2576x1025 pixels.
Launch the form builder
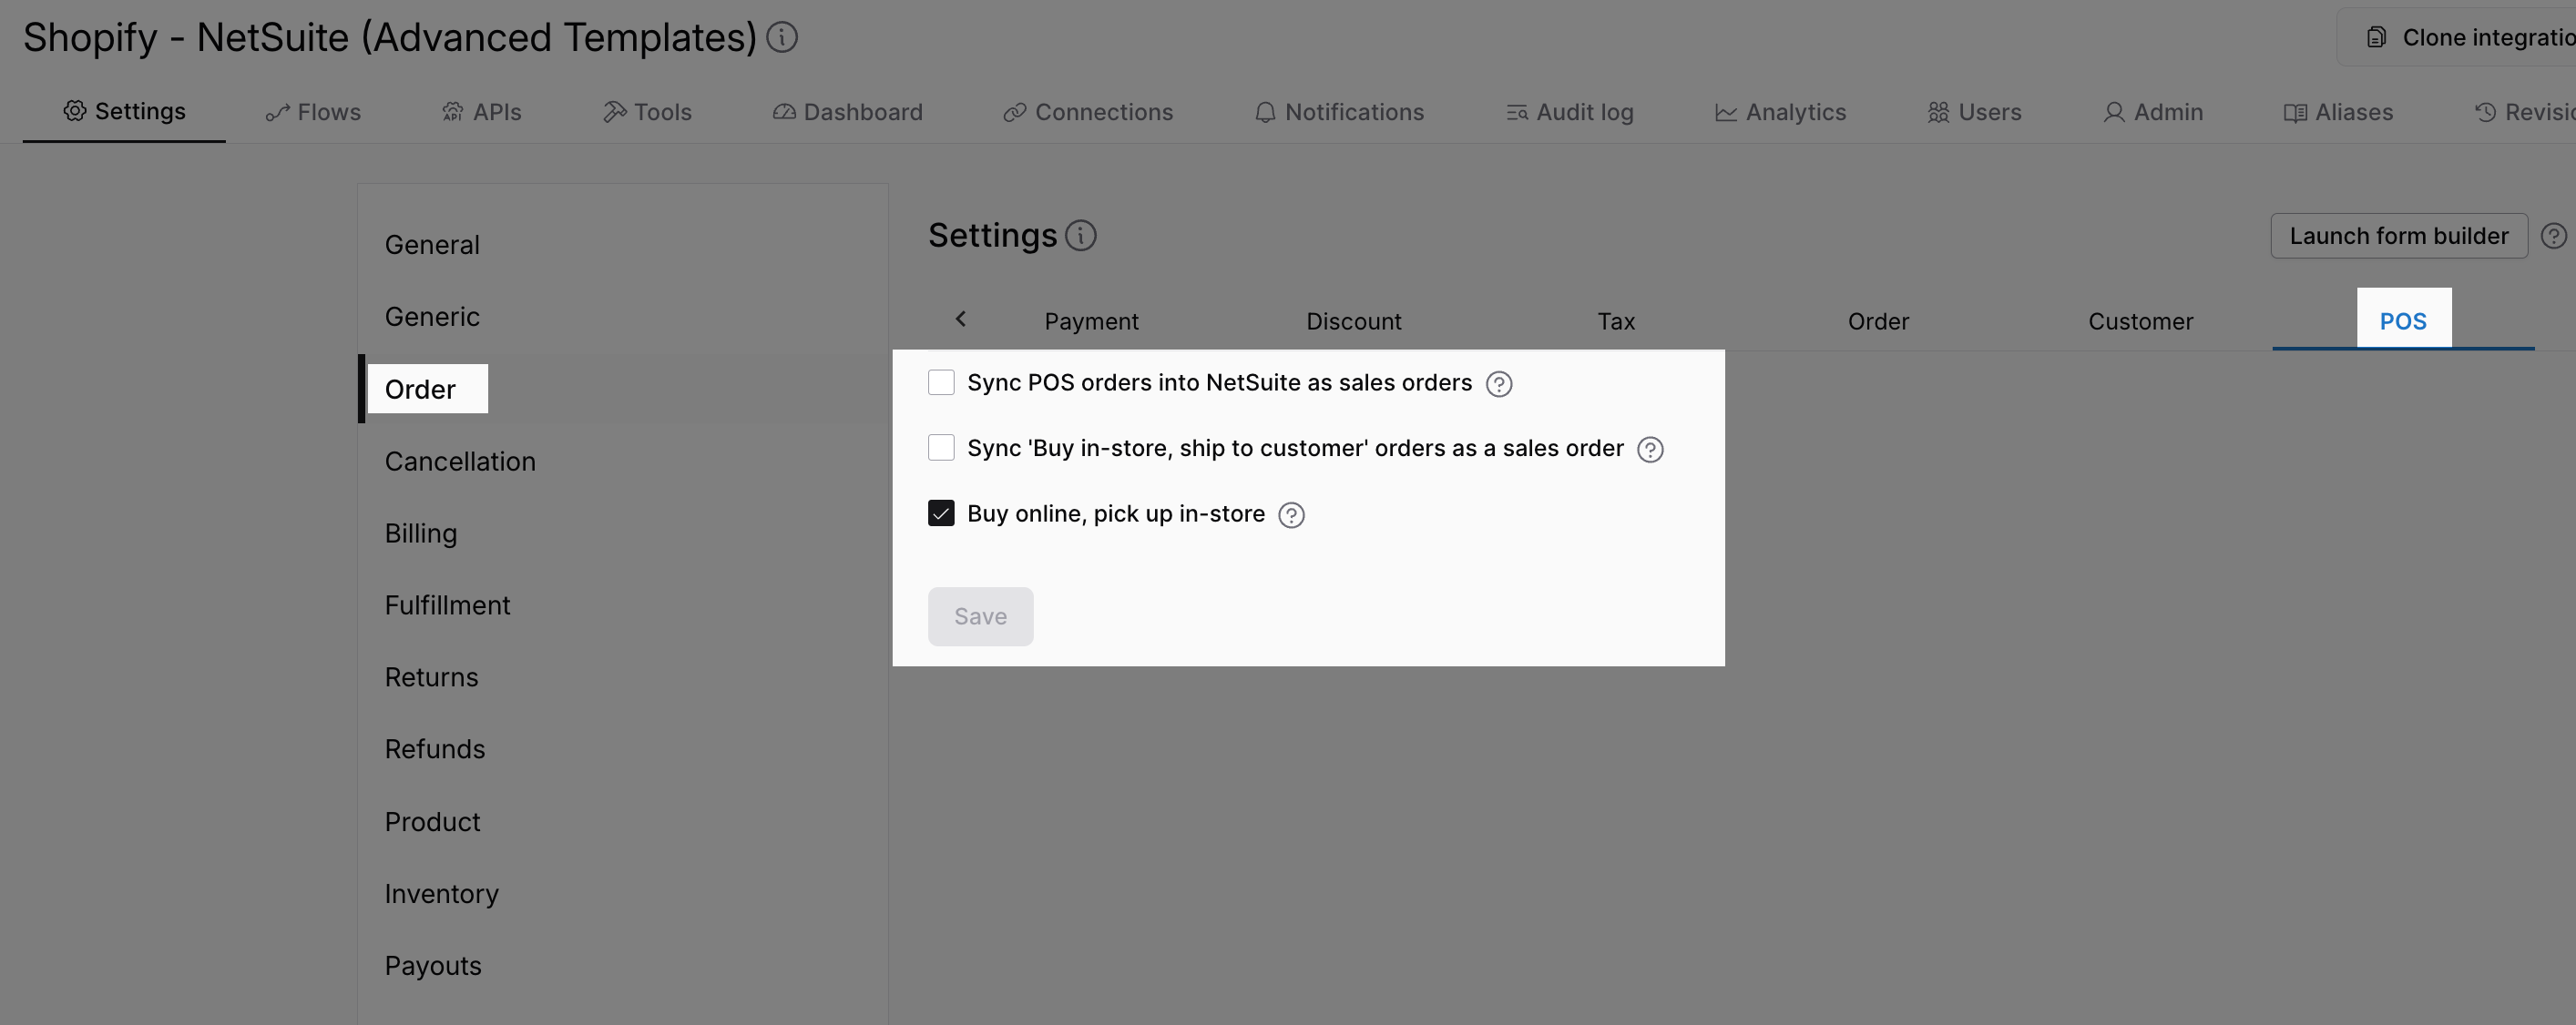coord(2399,236)
